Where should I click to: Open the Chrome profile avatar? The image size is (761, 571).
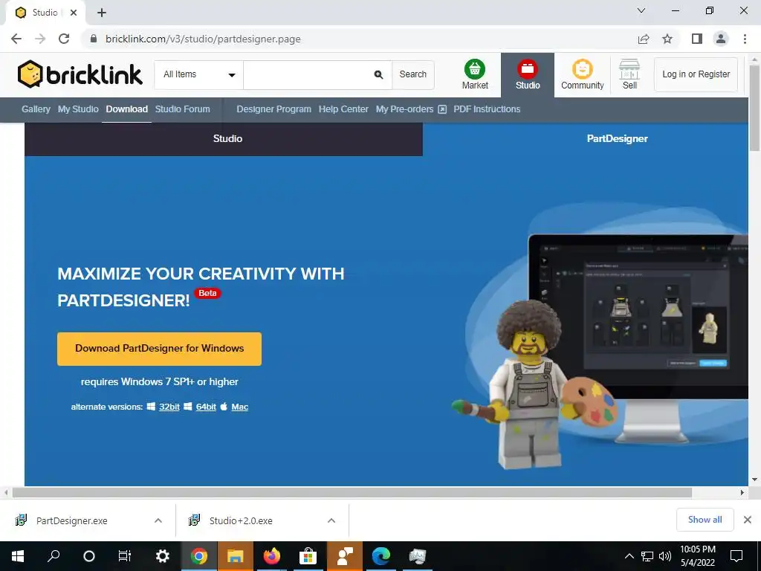tap(721, 39)
